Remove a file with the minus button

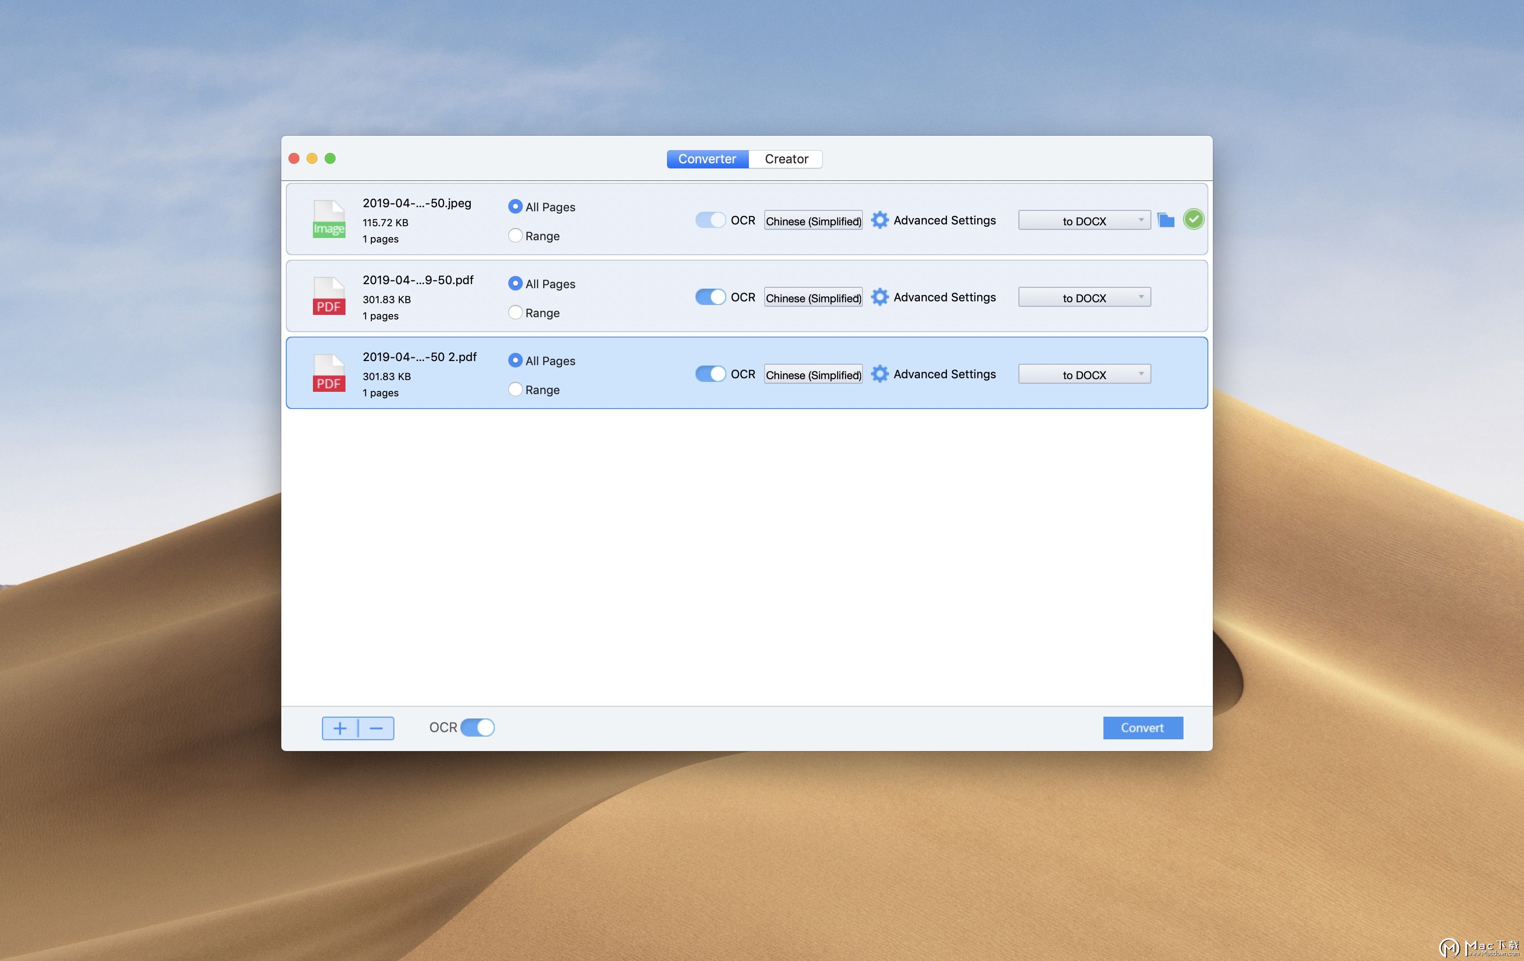click(x=376, y=728)
